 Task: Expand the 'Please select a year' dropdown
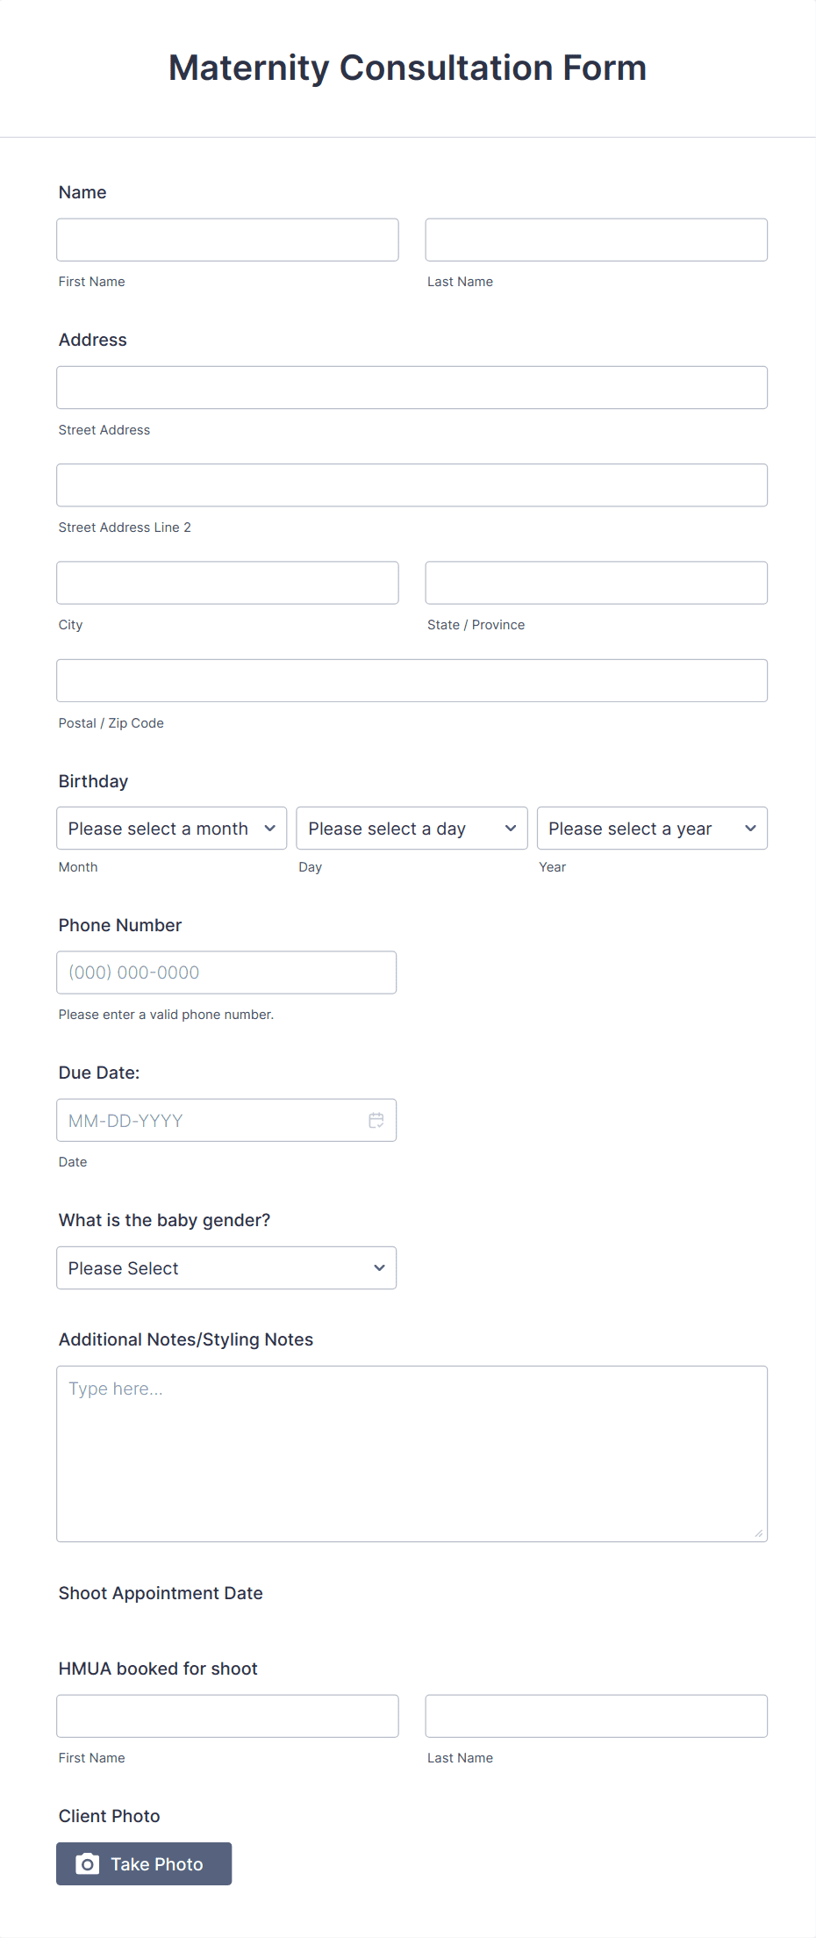[x=651, y=828]
